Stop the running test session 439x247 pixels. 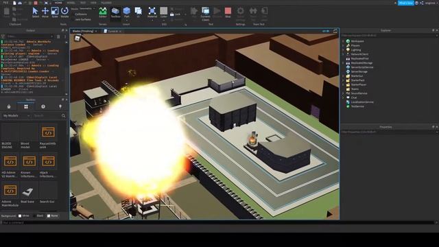pos(228,12)
